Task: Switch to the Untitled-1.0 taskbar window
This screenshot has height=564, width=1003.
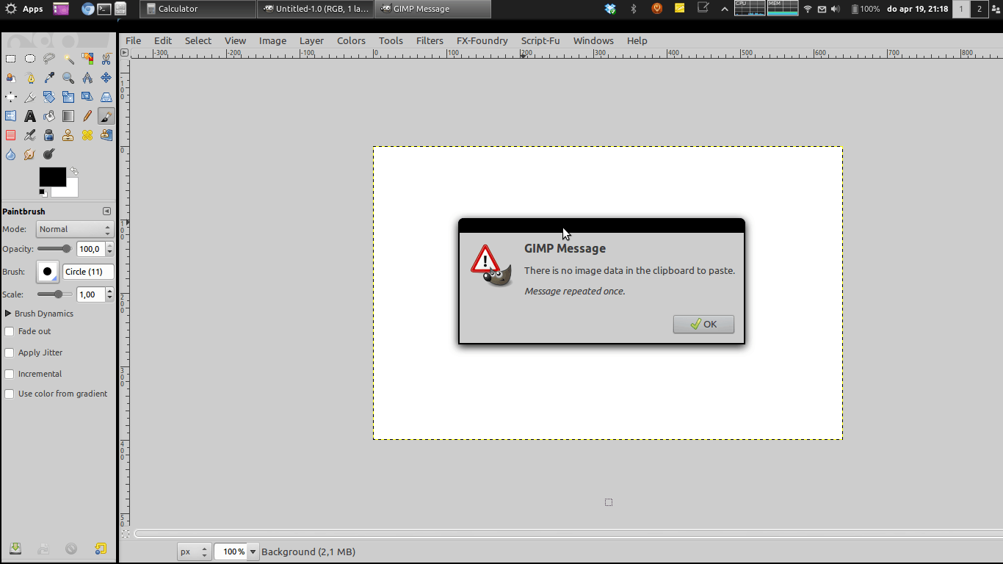Action: 316,9
